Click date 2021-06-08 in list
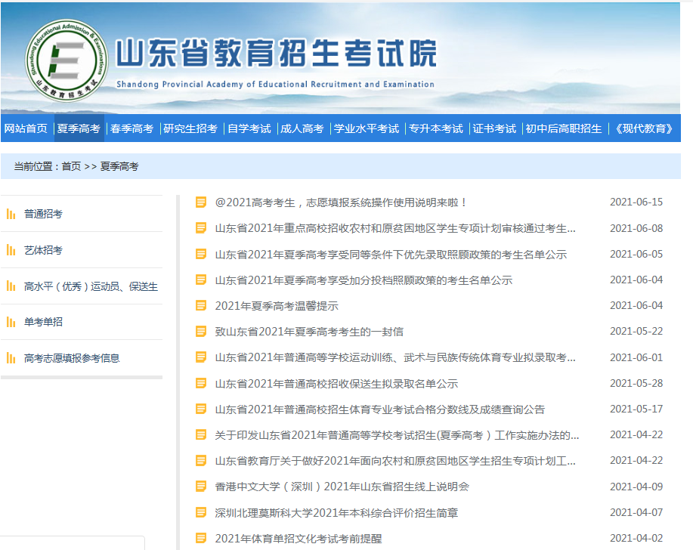This screenshot has width=693, height=550. coord(636,228)
